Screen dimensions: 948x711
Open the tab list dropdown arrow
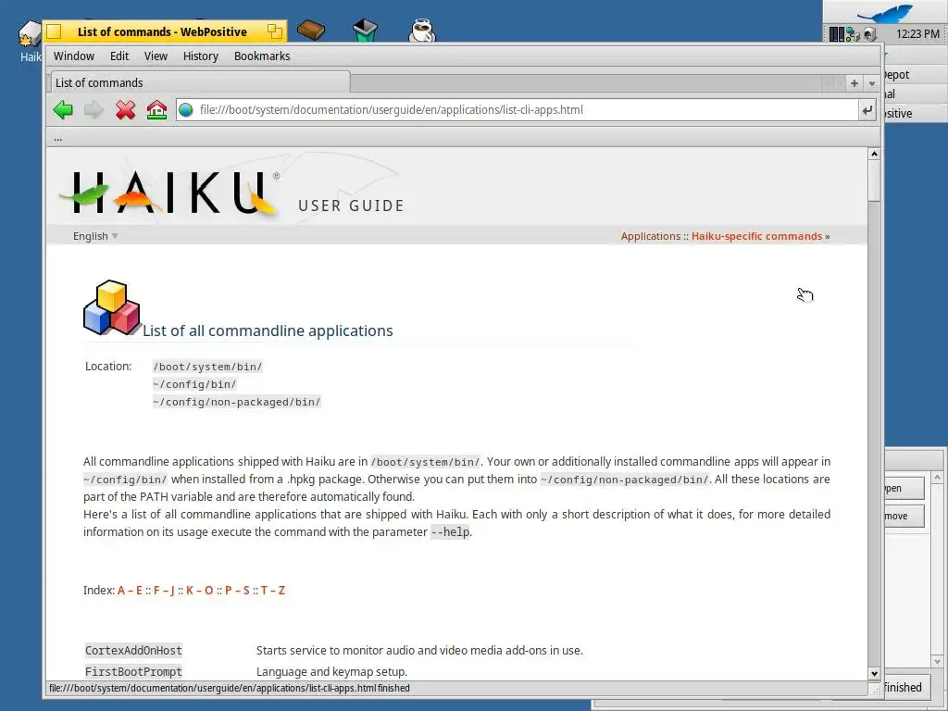tap(872, 83)
